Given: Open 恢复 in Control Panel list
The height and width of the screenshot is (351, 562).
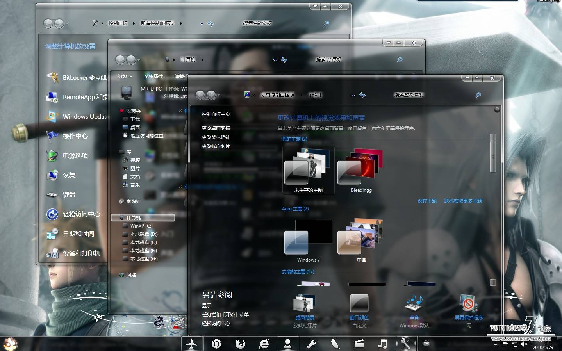Looking at the screenshot, I should click(x=61, y=175).
